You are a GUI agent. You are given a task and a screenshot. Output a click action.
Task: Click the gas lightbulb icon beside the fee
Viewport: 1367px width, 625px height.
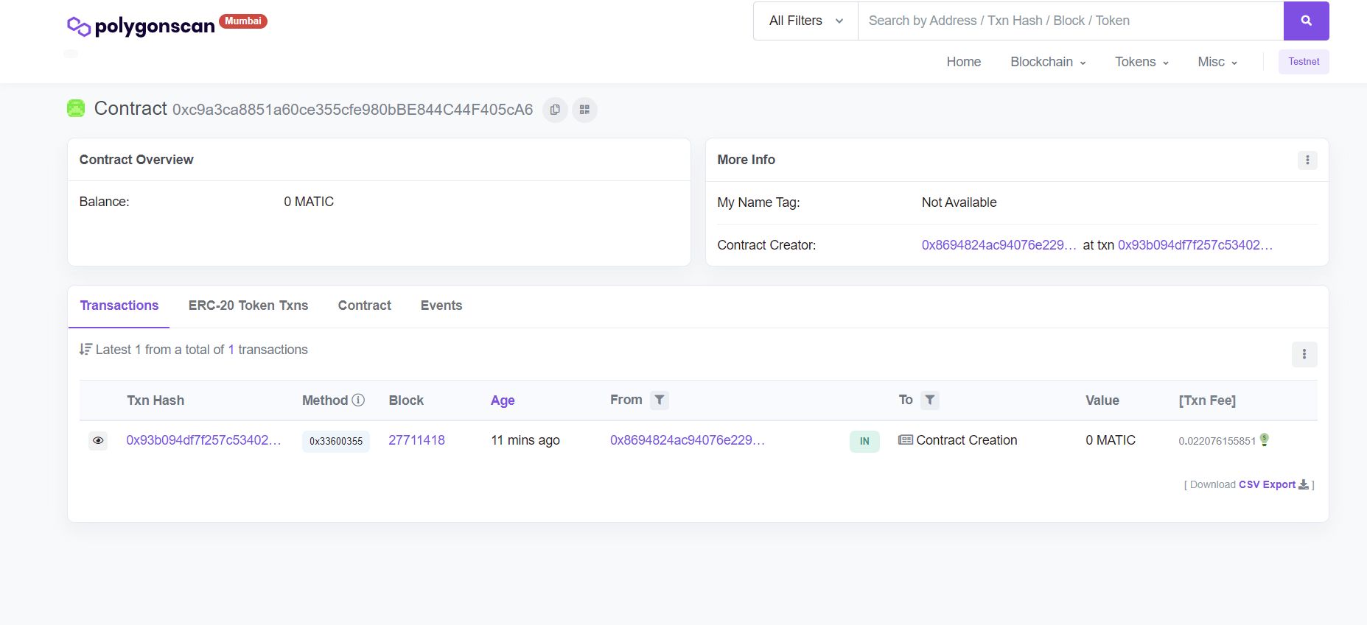(x=1265, y=439)
